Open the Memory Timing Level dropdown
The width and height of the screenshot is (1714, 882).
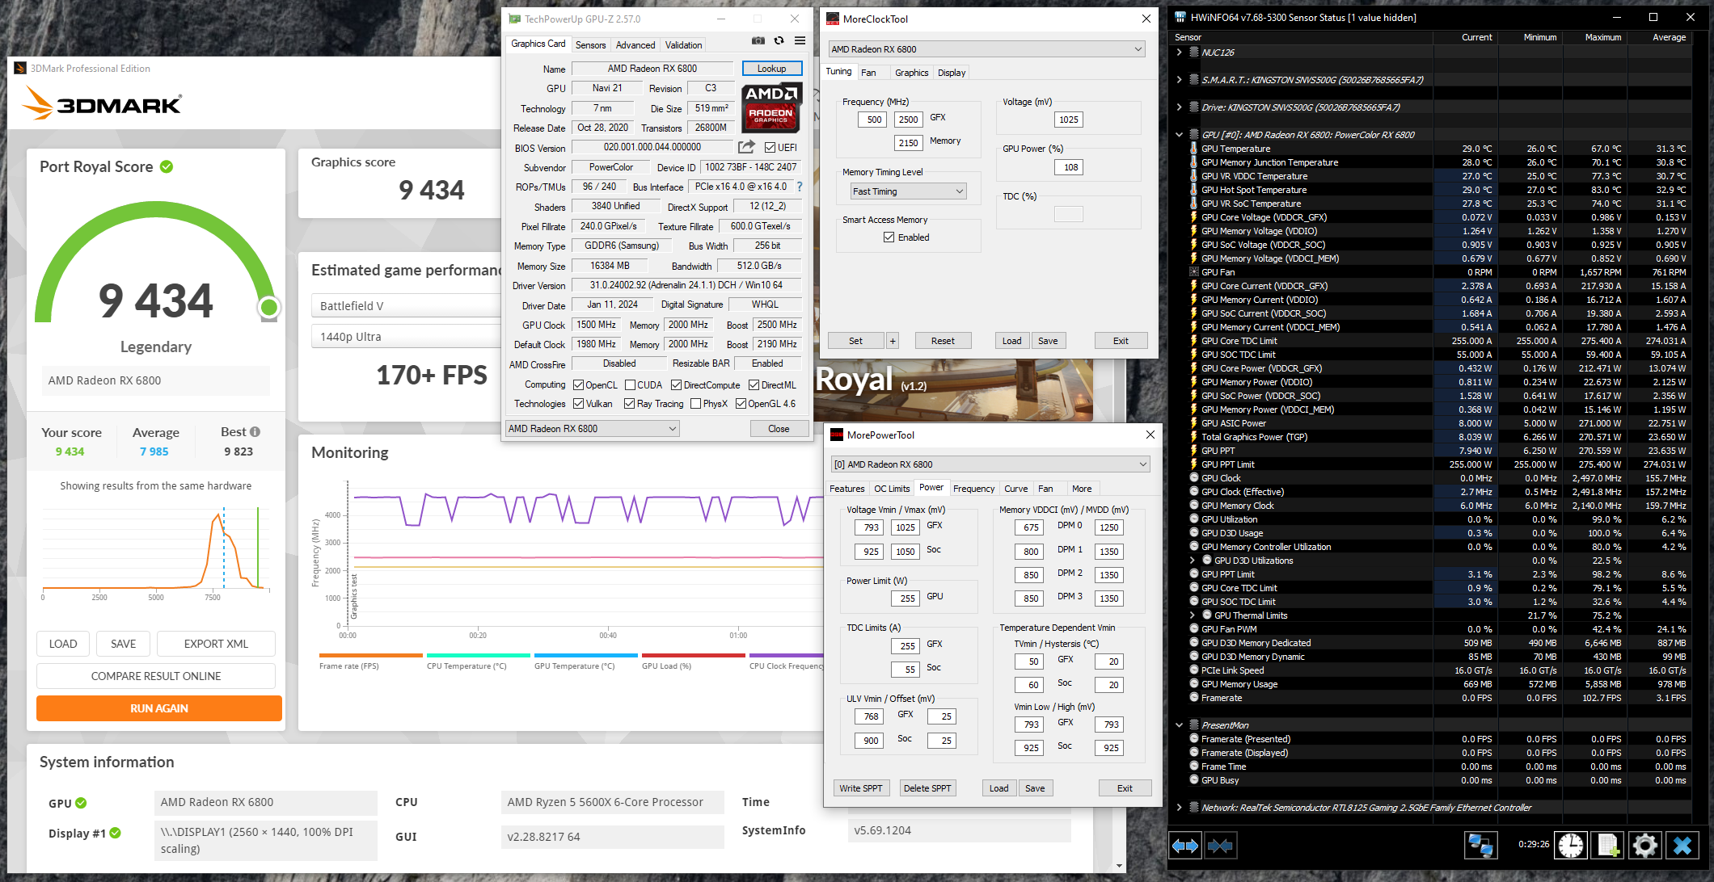click(x=908, y=191)
